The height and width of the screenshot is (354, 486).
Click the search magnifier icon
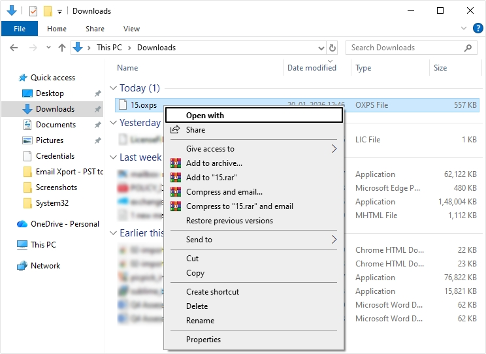[468, 48]
